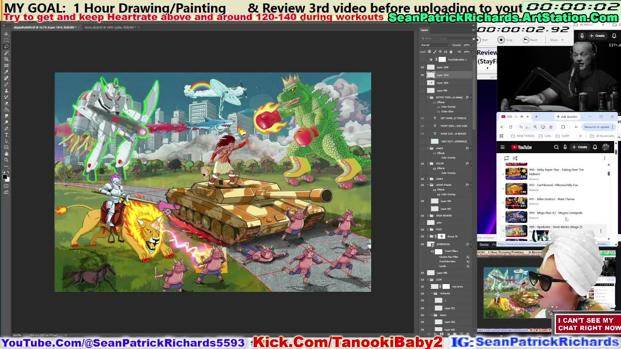Select the Rectangle shape tool
Viewport: 621px width, 349px height.
6,147
